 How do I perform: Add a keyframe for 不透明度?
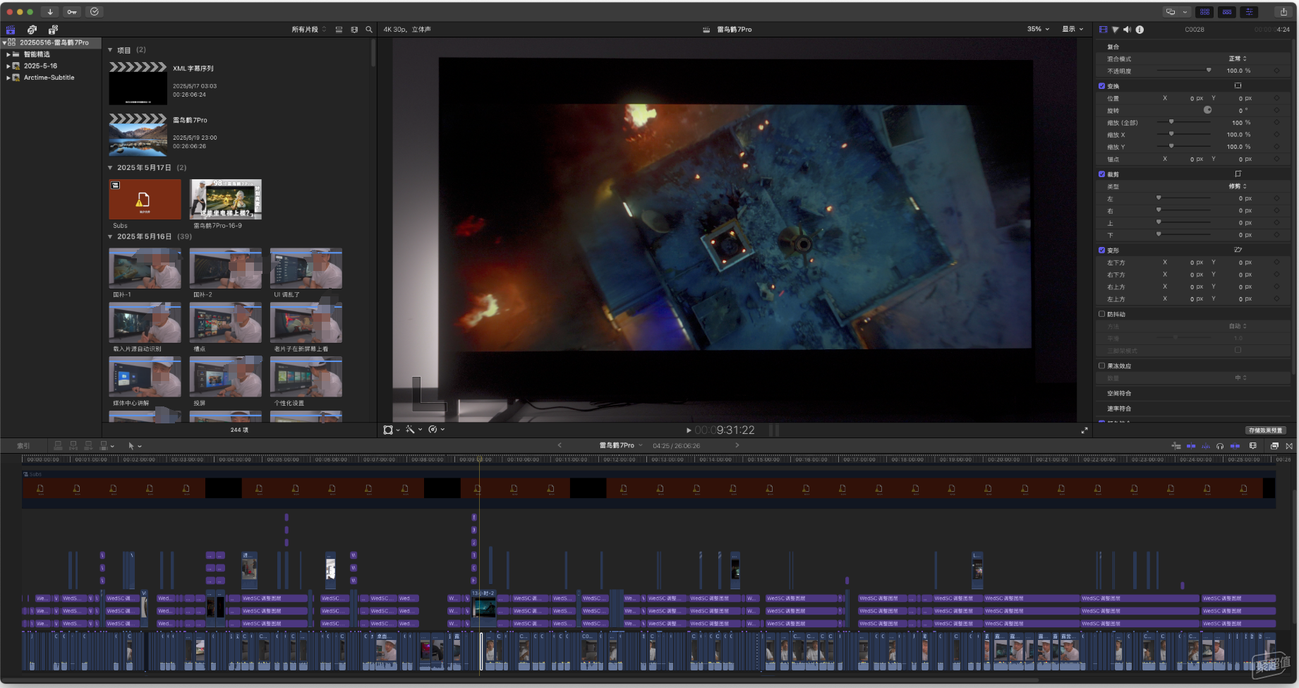(1276, 71)
